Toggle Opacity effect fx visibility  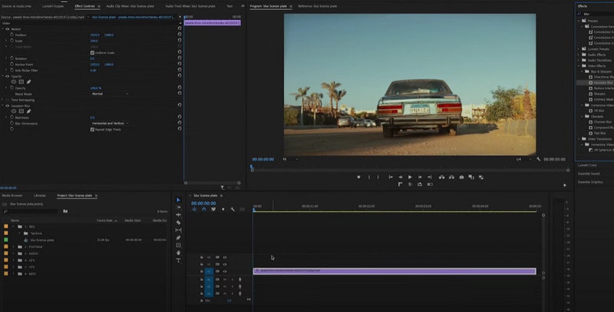8,76
